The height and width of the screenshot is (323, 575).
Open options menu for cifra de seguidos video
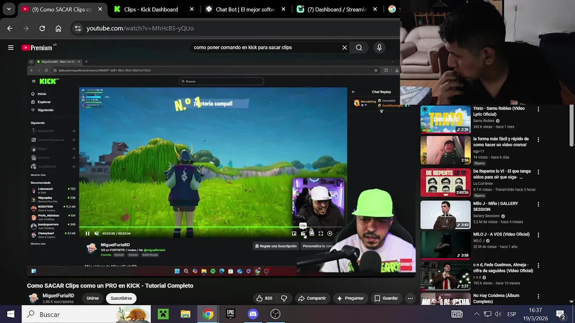pos(538,266)
